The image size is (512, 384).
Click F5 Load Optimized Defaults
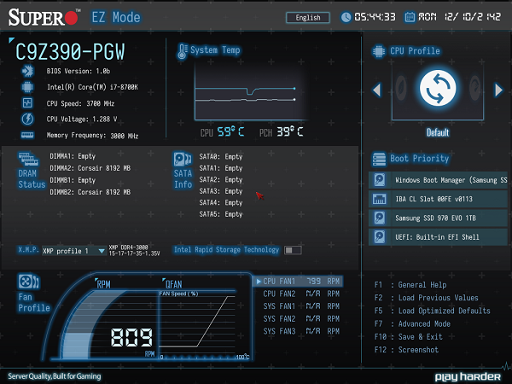point(433,311)
